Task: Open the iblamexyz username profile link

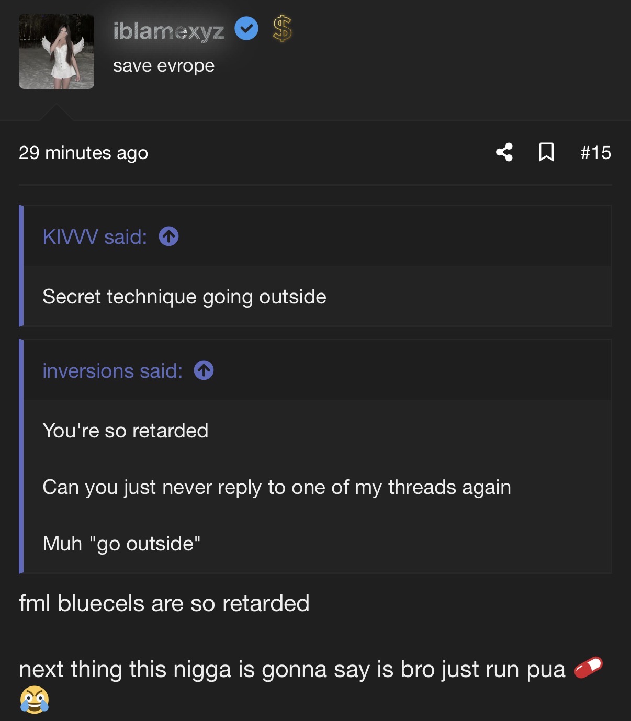Action: tap(168, 31)
